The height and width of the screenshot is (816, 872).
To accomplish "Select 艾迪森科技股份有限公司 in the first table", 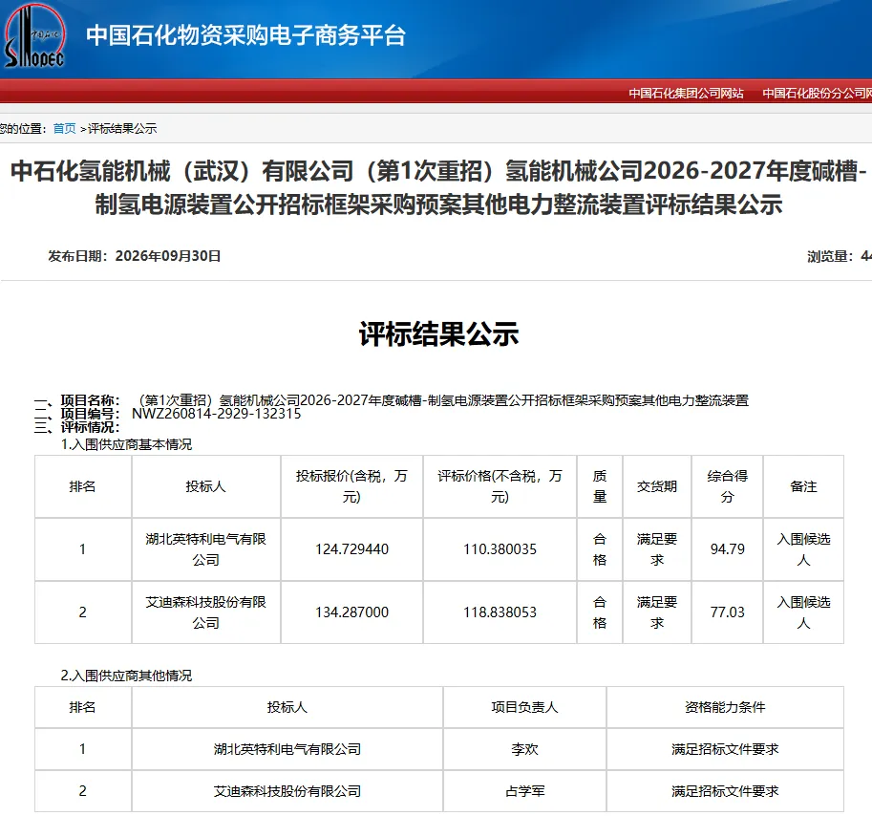I will click(x=205, y=612).
